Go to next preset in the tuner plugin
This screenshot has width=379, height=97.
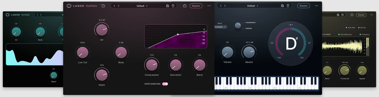225,6
